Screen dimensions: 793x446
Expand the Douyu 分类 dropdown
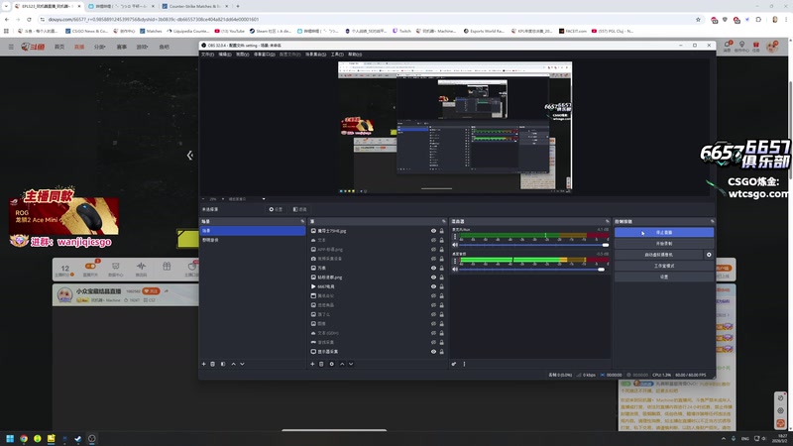(99, 47)
